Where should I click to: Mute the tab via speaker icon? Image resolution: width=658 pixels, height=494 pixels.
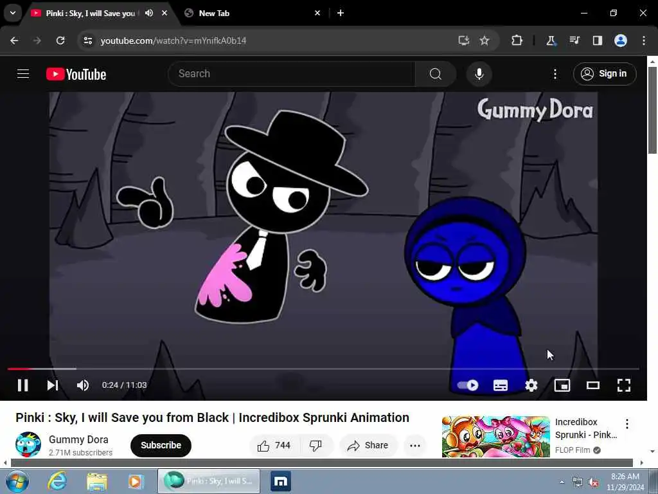pyautogui.click(x=149, y=13)
